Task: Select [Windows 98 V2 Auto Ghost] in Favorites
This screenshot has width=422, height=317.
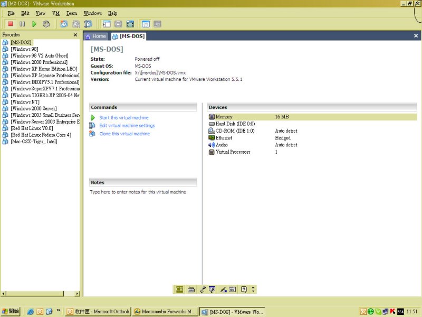Action: click(x=39, y=55)
